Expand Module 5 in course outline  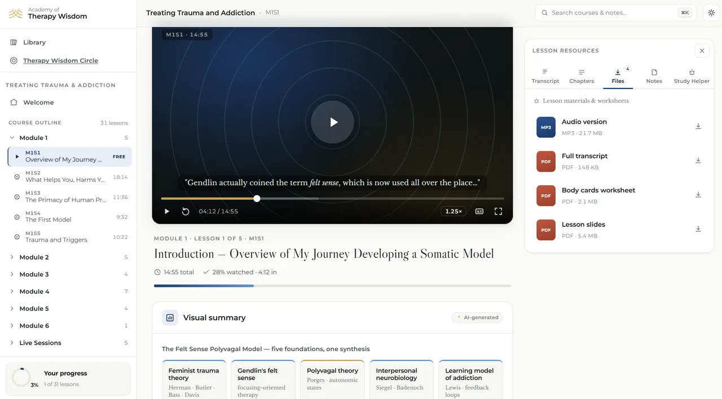68,309
